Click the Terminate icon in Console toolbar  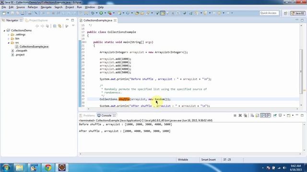coord(235,116)
